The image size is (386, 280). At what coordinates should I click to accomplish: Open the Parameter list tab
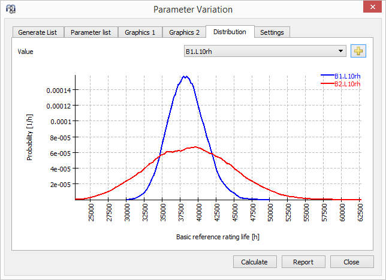click(90, 32)
